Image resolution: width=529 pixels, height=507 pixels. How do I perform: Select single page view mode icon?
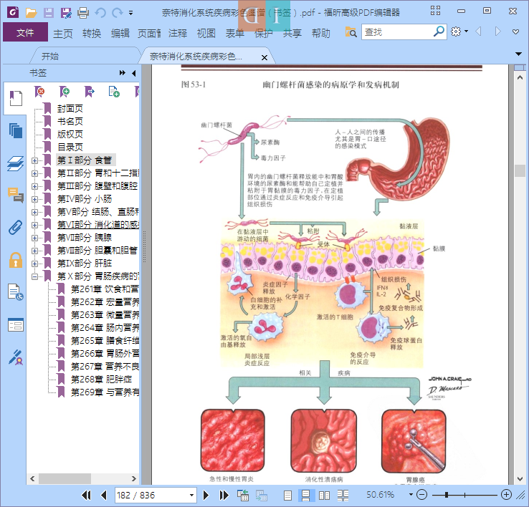[287, 496]
